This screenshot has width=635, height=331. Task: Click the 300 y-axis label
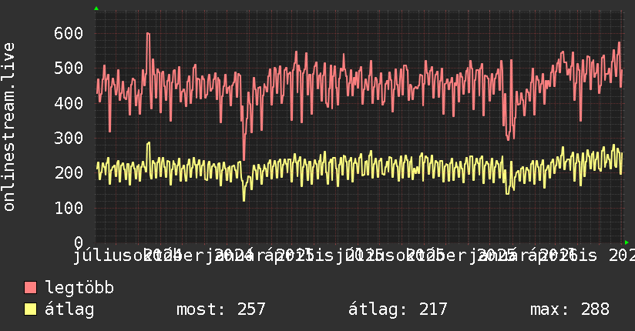[x=69, y=139]
